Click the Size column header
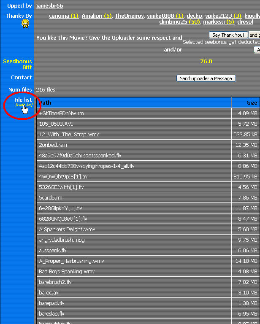 (x=246, y=103)
